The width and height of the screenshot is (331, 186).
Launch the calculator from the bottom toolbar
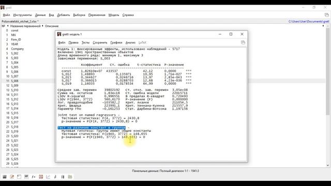coord(5,177)
